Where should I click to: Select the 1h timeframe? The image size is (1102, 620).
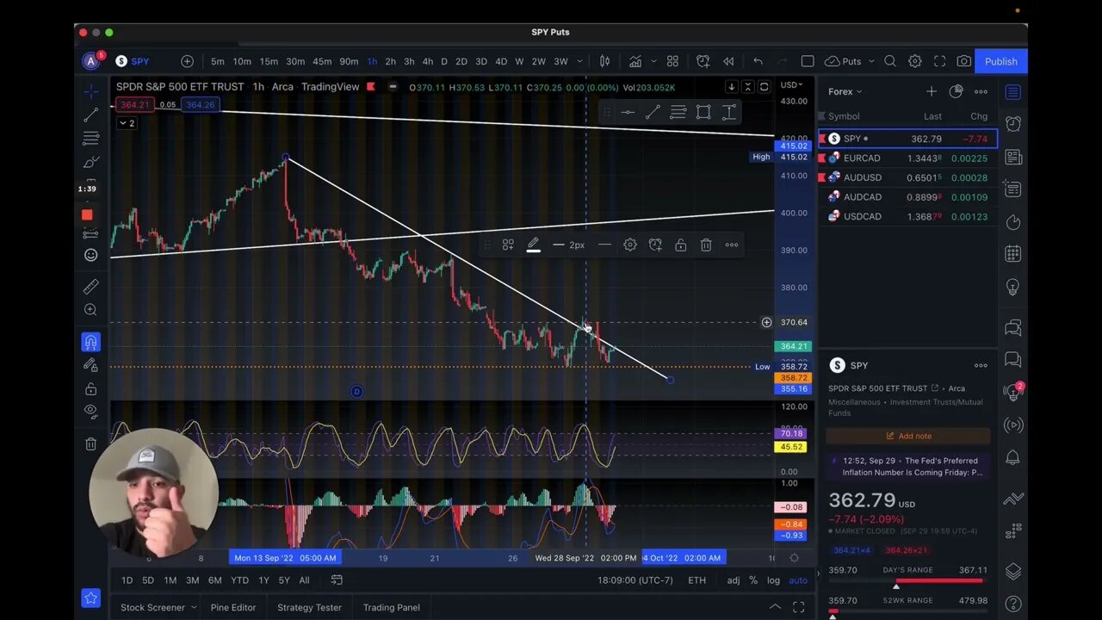[x=372, y=61]
